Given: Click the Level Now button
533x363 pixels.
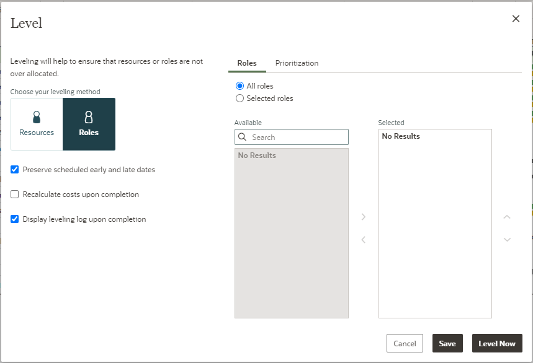Looking at the screenshot, I should coord(497,343).
